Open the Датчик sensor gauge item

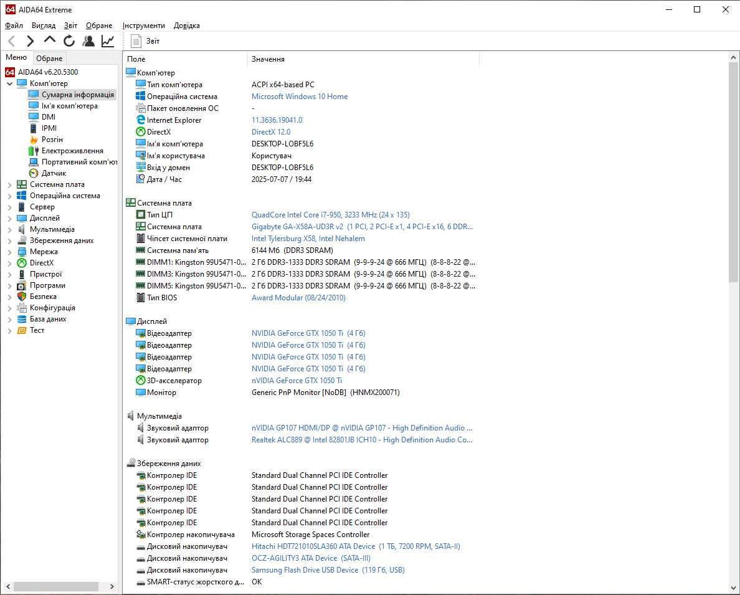34,173
